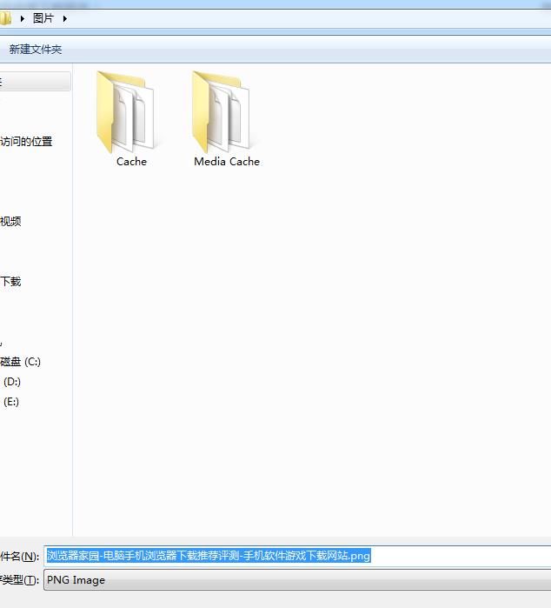This screenshot has width=551, height=608.
Task: Open the PNG Image file type dropdown
Action: (x=297, y=580)
